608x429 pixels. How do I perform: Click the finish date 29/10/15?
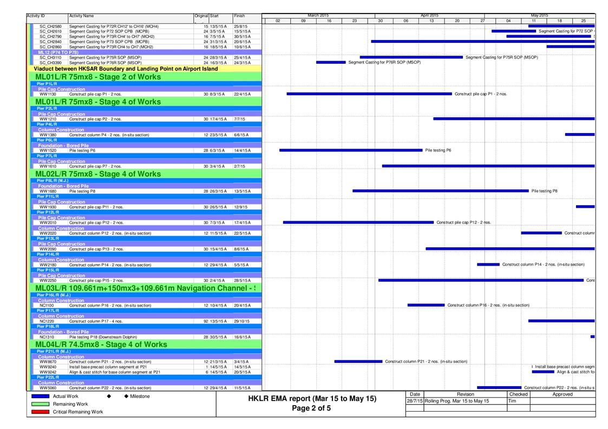tap(241, 321)
